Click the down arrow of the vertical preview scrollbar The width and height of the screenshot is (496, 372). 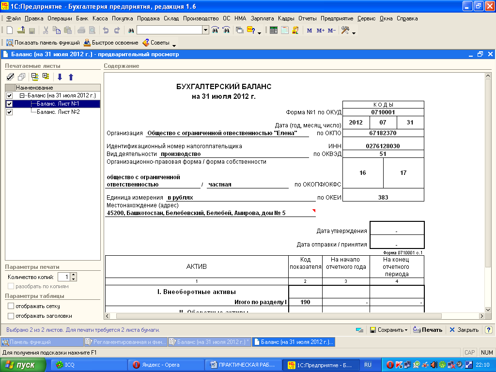coord(488,310)
